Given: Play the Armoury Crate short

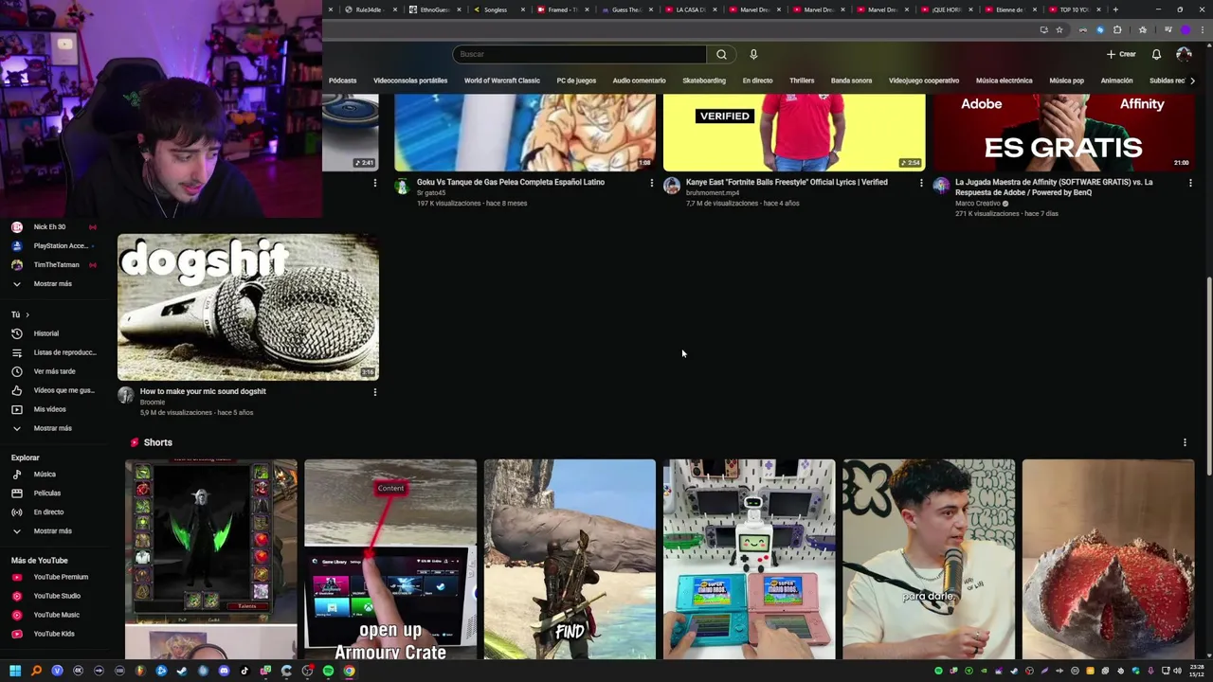Looking at the screenshot, I should (390, 559).
